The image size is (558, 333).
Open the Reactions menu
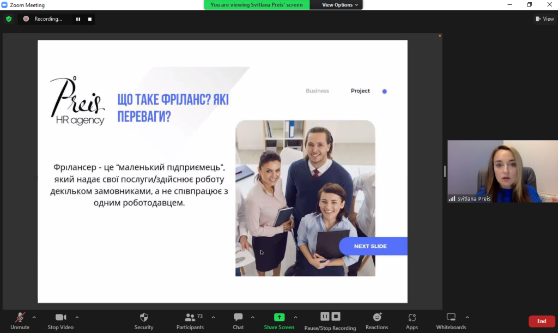pyautogui.click(x=377, y=321)
